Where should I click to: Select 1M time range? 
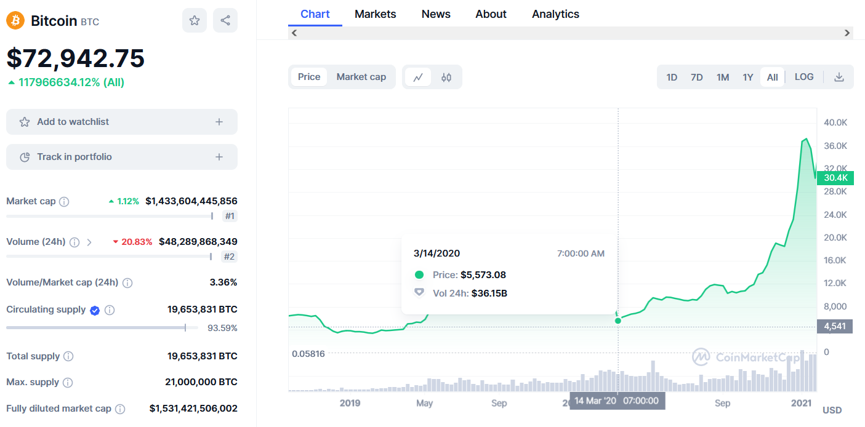click(723, 77)
